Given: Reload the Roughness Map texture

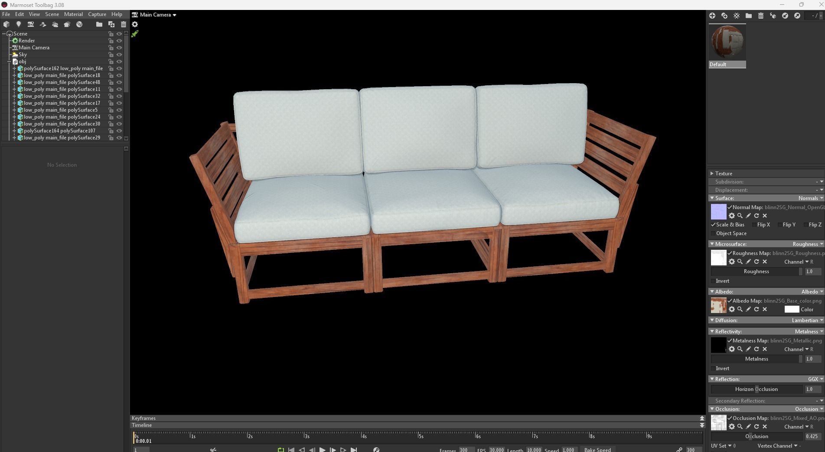Looking at the screenshot, I should [757, 262].
